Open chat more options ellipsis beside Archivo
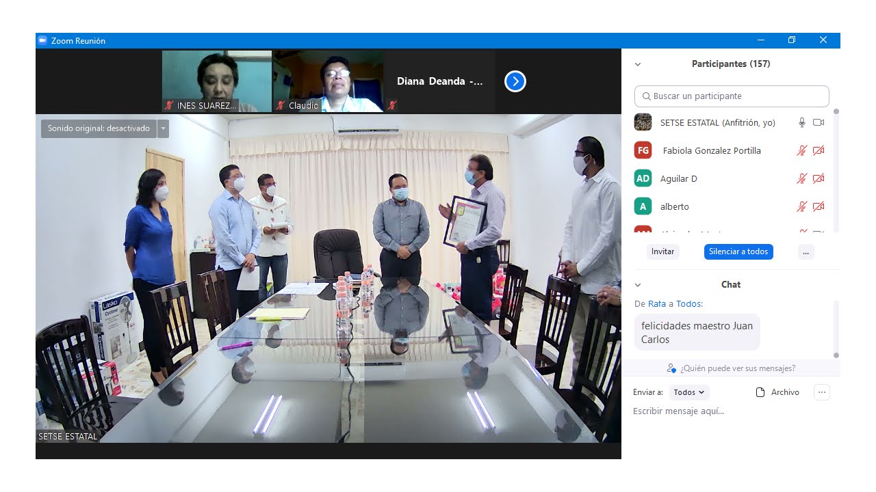This screenshot has height=492, width=876. point(822,392)
